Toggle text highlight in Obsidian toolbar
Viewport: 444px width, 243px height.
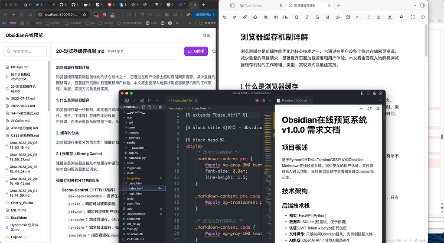[x=338, y=17]
